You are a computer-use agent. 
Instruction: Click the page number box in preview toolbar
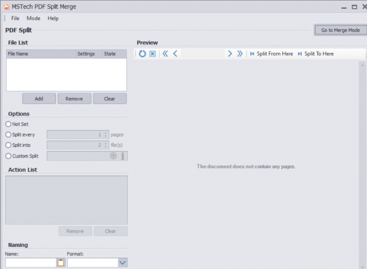203,54
